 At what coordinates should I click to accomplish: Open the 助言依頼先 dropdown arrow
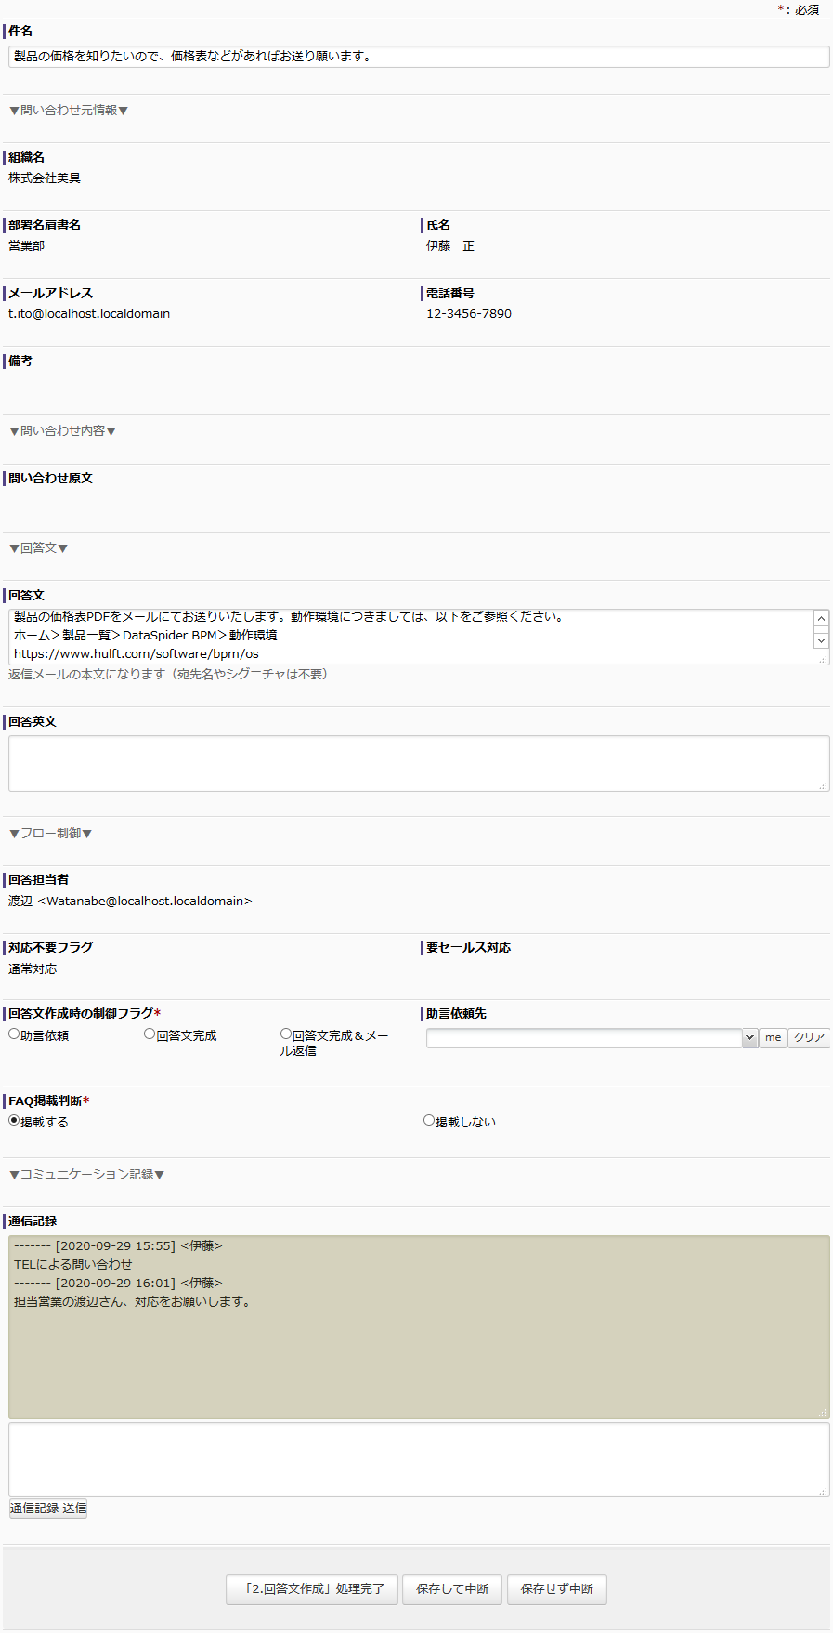pos(749,1038)
